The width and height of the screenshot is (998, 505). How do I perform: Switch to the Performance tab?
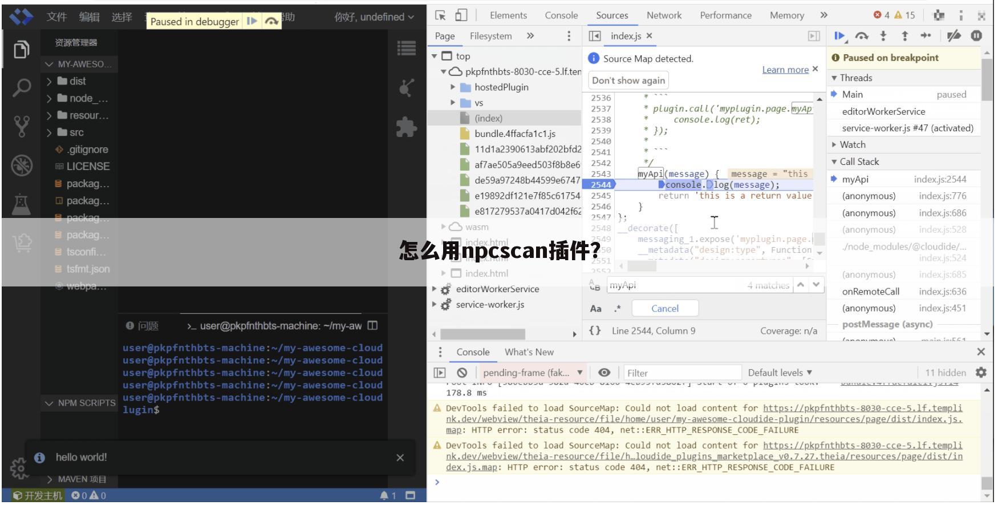[725, 15]
